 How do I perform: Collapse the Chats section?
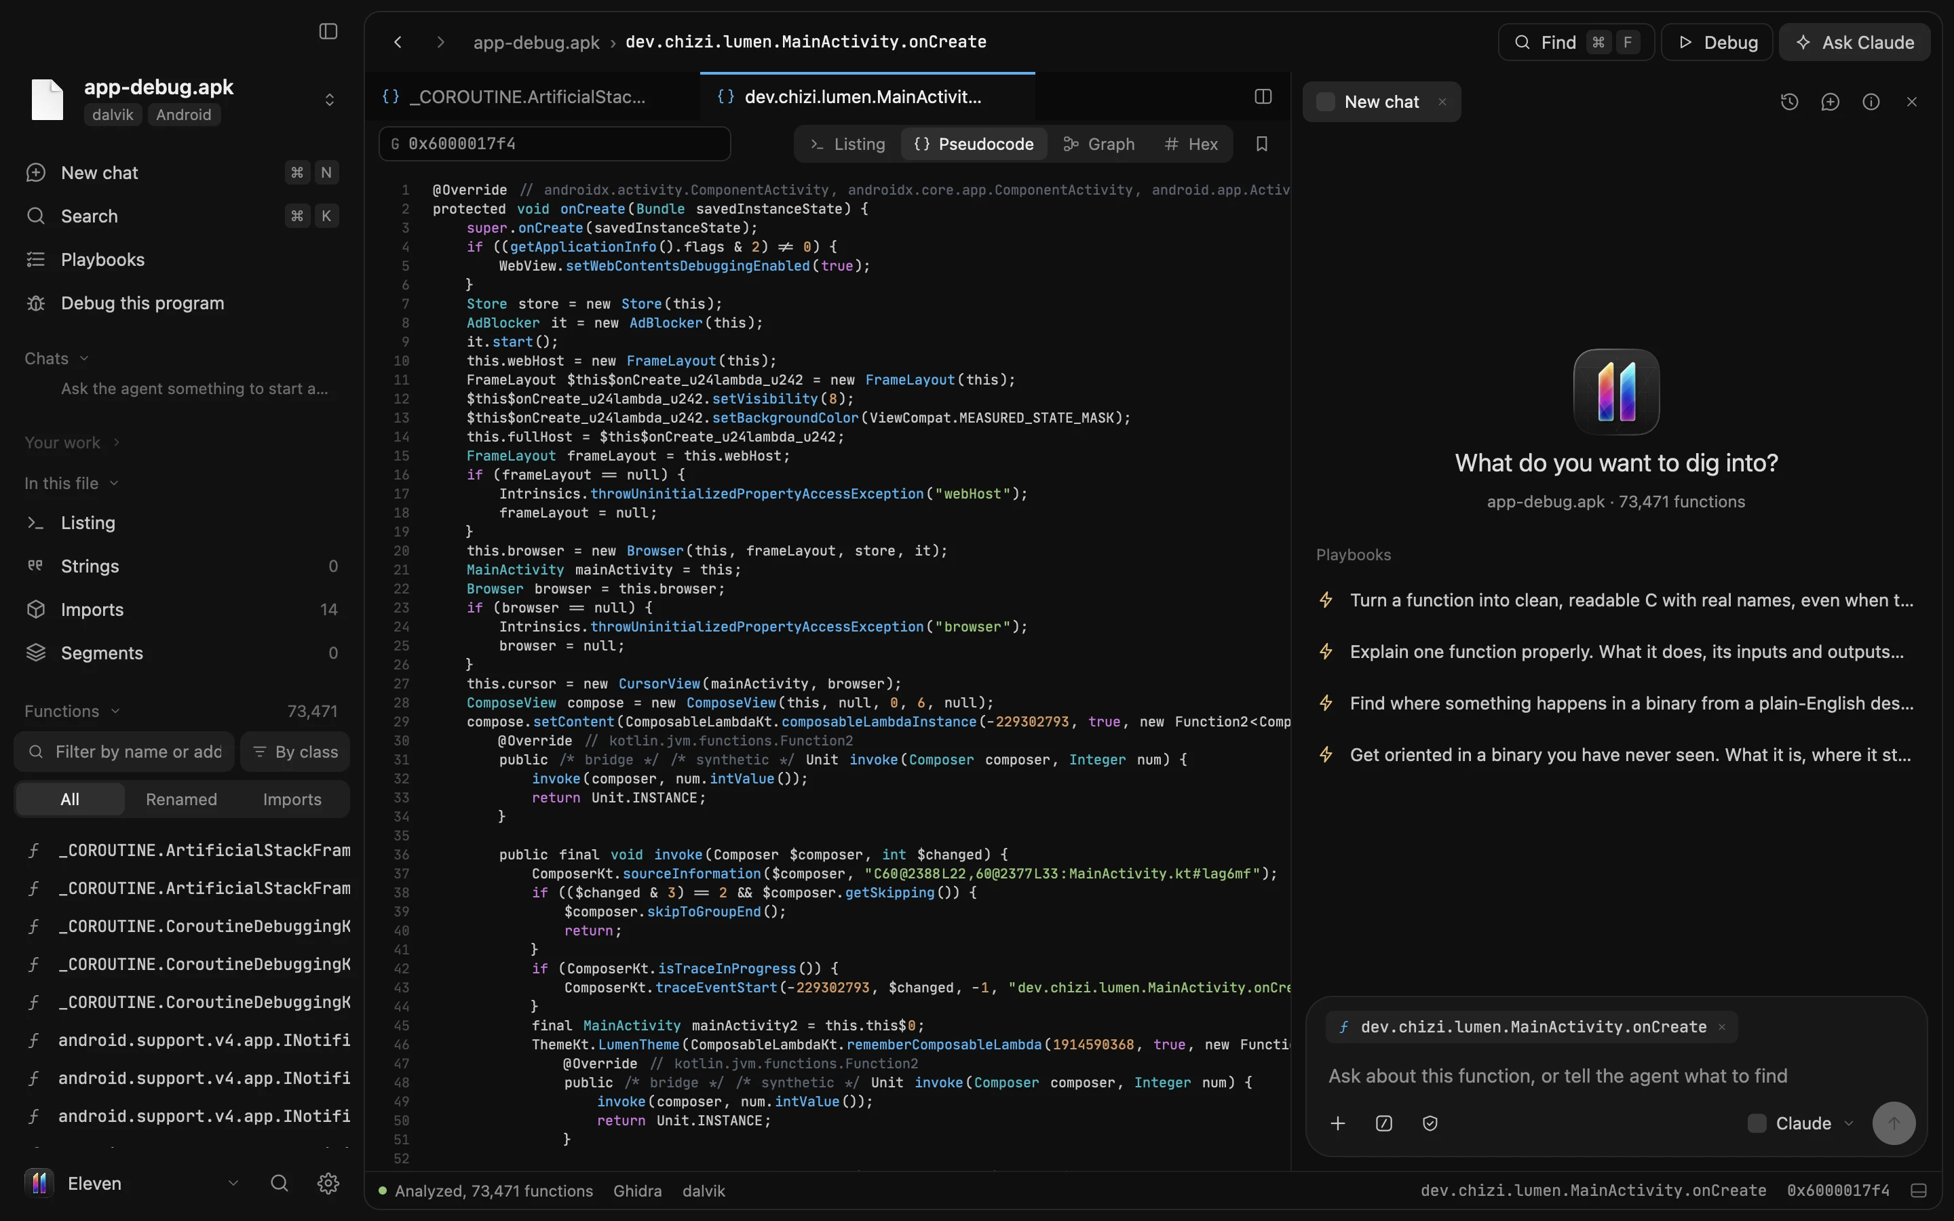(x=56, y=359)
